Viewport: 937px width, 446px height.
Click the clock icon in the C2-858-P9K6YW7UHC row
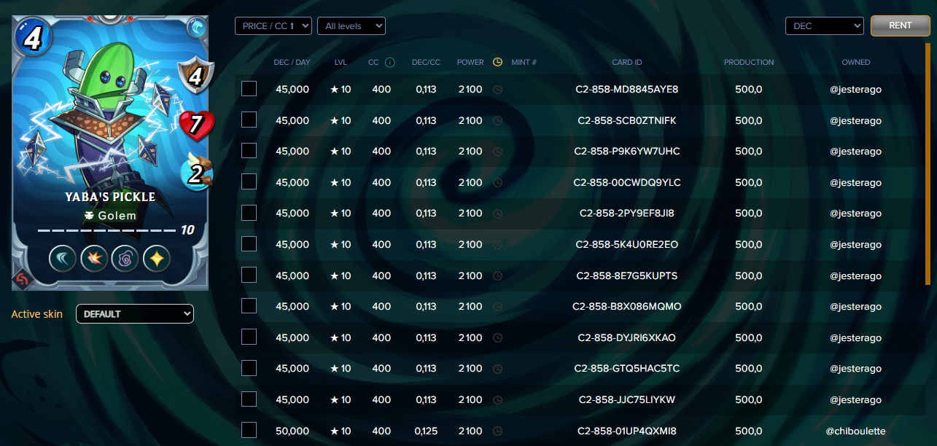[497, 152]
